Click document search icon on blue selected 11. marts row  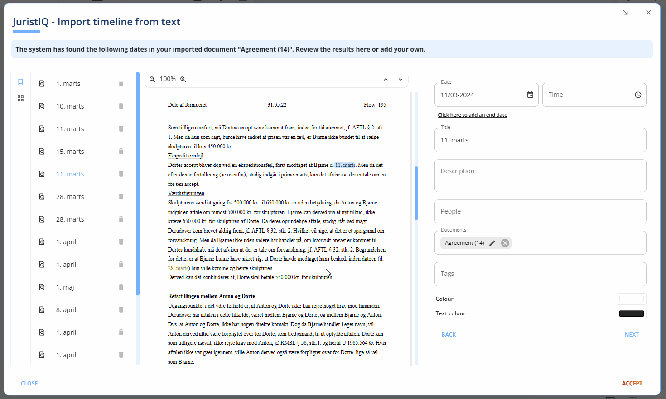coord(42,174)
